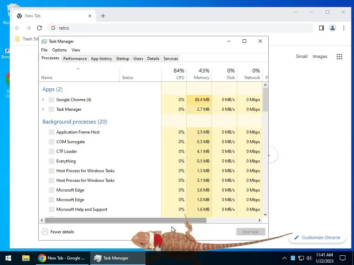Click Chrome's back arrow button
354x265 pixels.
[17, 28]
